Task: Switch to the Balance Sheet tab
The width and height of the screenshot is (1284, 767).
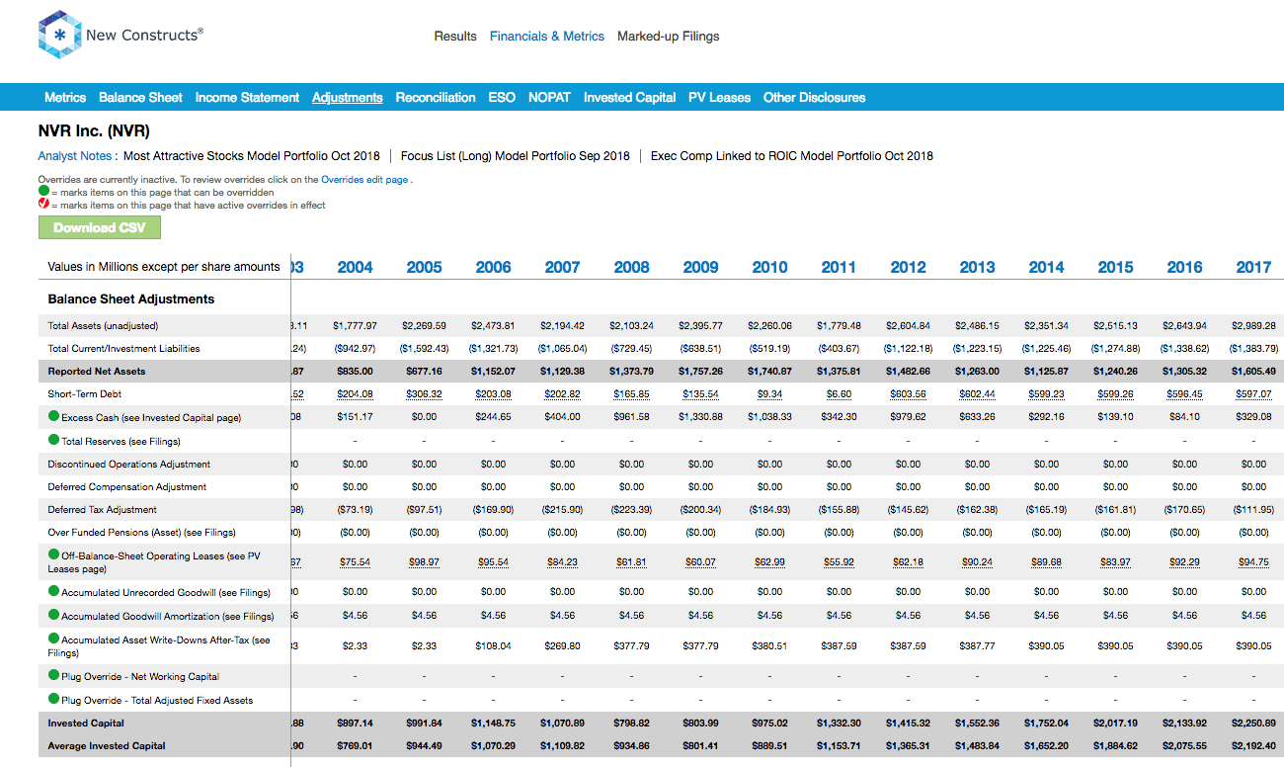Action: point(140,97)
